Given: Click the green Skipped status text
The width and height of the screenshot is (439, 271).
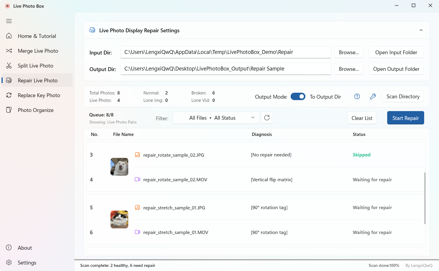Looking at the screenshot, I should [x=361, y=155].
